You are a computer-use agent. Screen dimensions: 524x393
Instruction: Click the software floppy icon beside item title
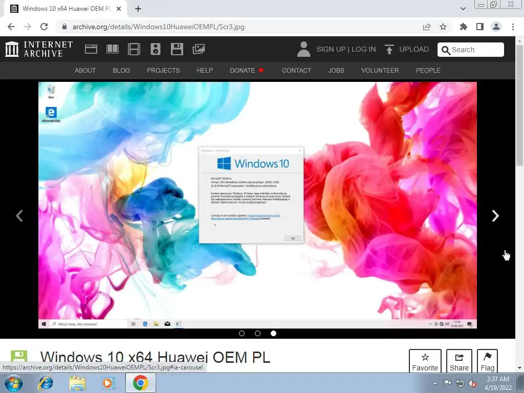pyautogui.click(x=19, y=356)
